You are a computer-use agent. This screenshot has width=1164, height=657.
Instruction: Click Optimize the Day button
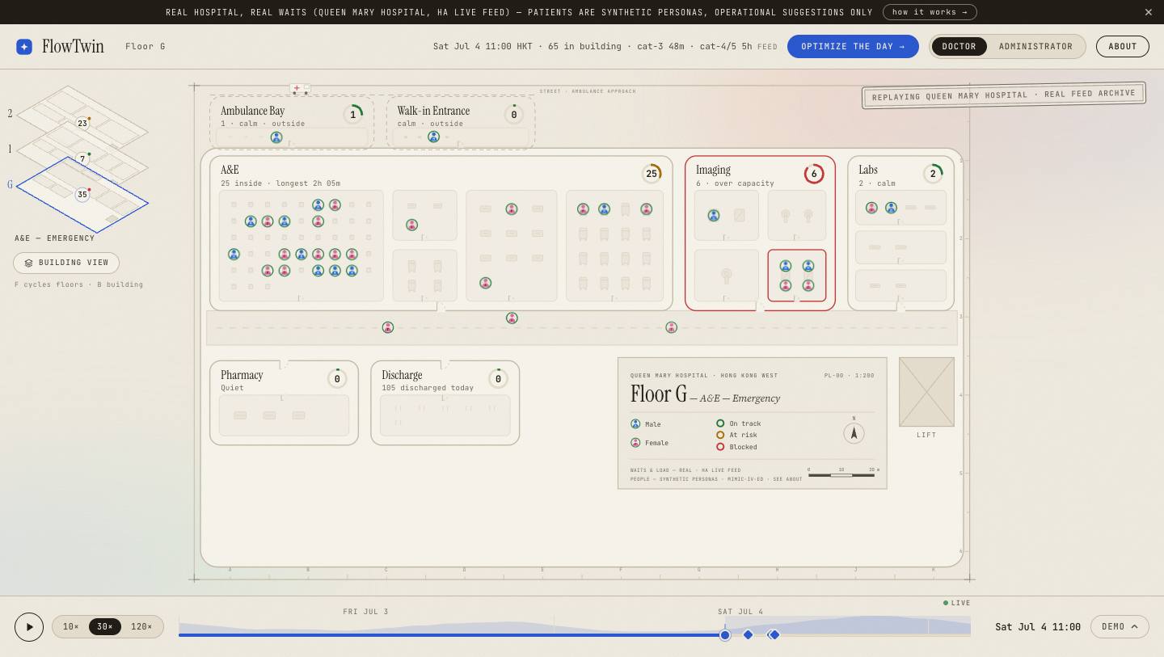[x=853, y=47]
